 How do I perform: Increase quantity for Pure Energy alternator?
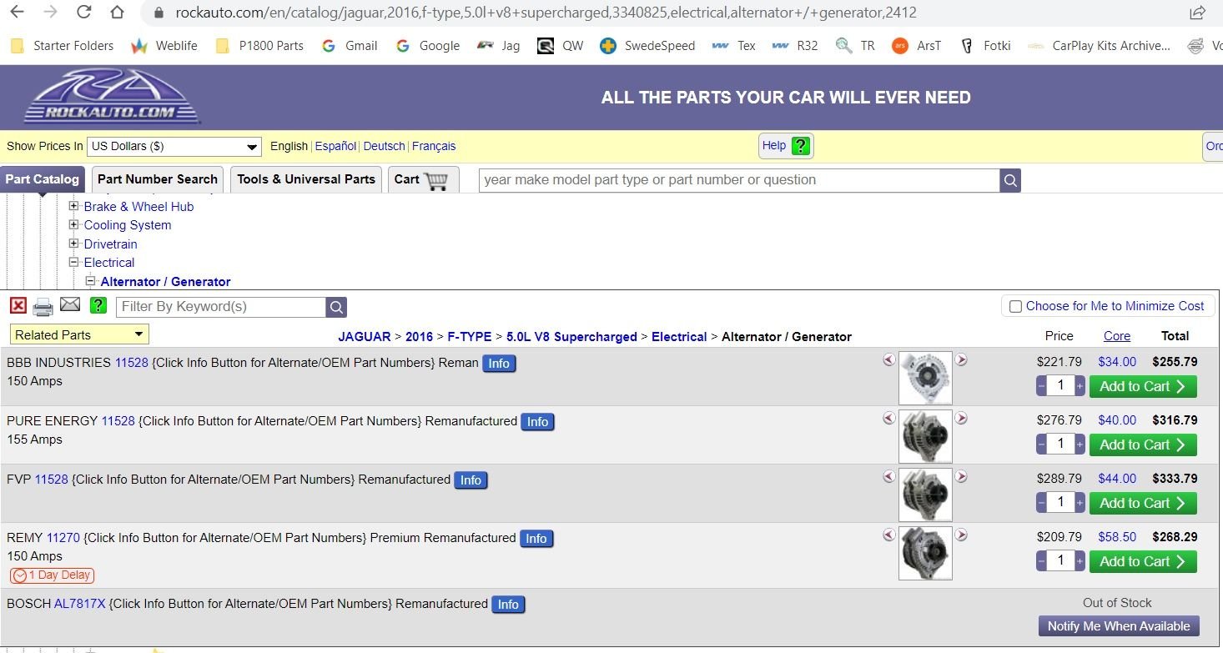[1080, 445]
